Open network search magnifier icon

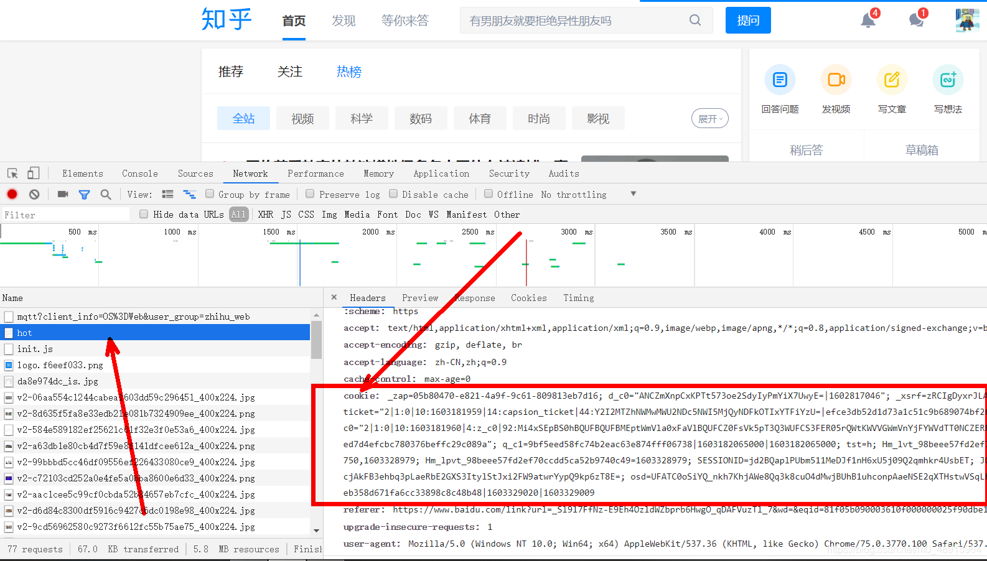pos(106,195)
